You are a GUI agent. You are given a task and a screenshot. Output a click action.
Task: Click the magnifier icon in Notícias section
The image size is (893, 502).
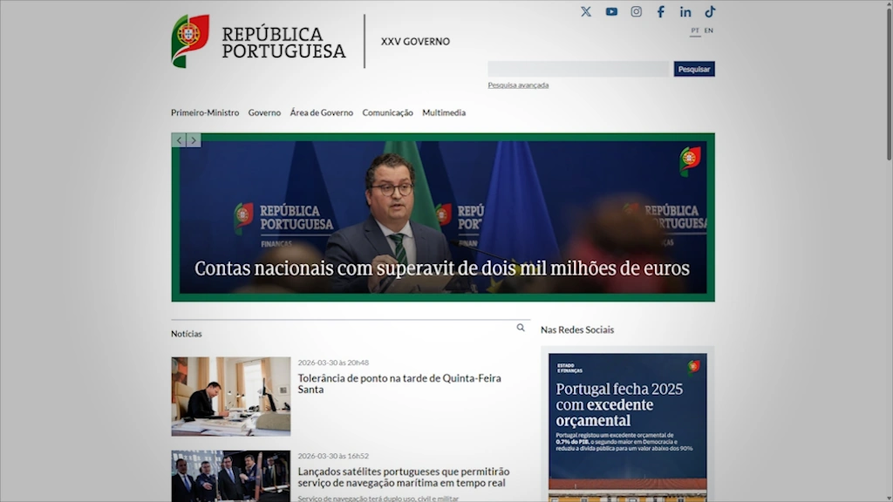521,328
